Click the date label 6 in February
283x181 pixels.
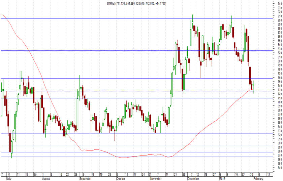[x=259, y=174]
